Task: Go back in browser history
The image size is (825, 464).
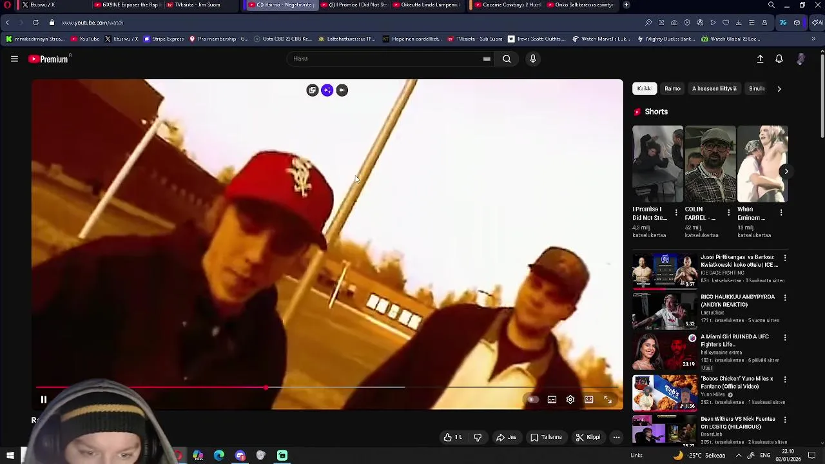Action: [7, 23]
